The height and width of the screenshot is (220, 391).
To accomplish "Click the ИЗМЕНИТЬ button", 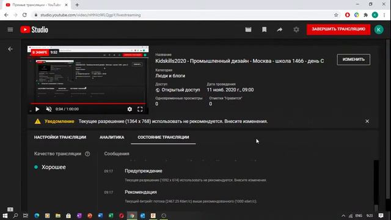I will [353, 60].
